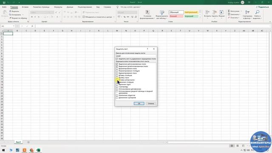Screen dimensions: 272x153
Task: Click Merge and Center (Объединить и поместить в центре)
Action: point(97,17)
